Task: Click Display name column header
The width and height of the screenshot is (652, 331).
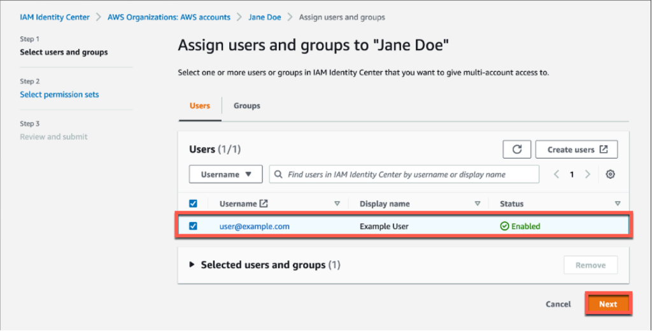Action: pyautogui.click(x=385, y=204)
